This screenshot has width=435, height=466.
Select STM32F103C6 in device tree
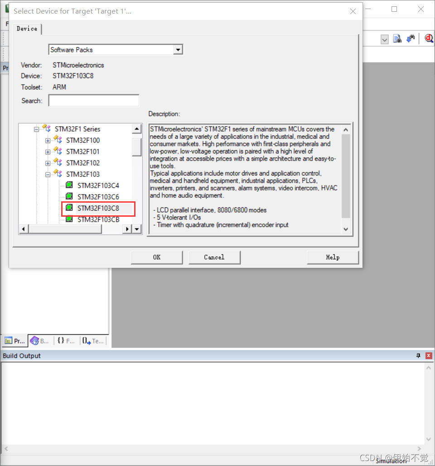point(98,197)
